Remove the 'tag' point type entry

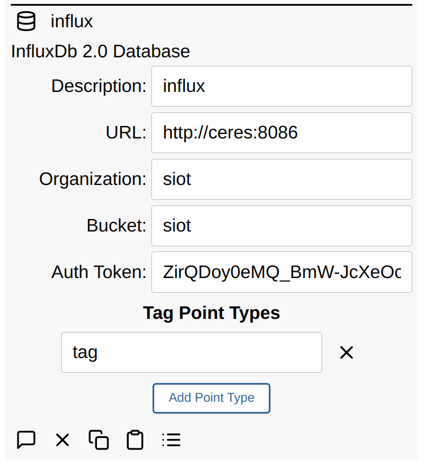(346, 352)
